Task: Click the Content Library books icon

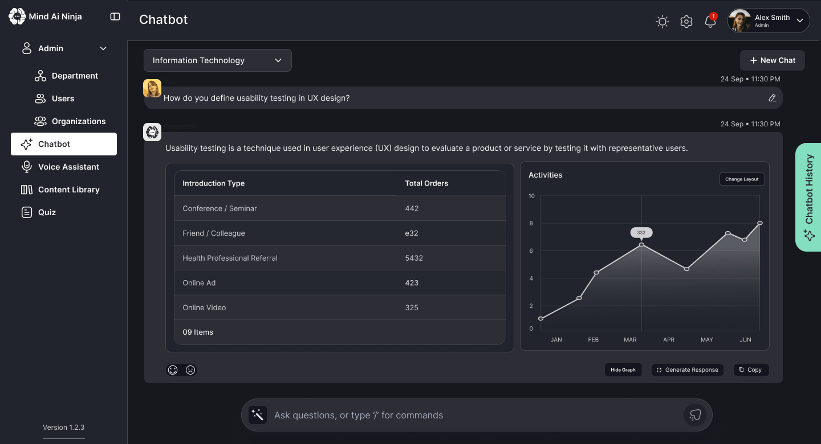Action: (x=27, y=190)
